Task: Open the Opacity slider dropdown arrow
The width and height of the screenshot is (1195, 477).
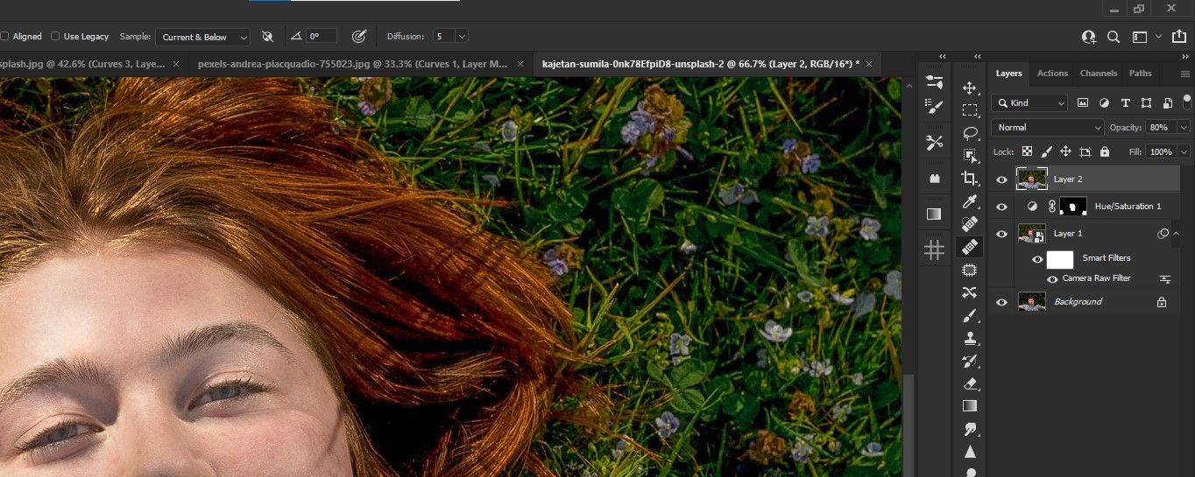Action: (x=1184, y=128)
